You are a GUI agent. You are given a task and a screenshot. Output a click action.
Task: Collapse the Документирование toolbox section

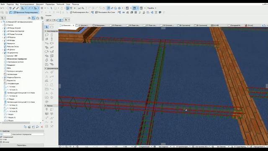tap(46, 68)
